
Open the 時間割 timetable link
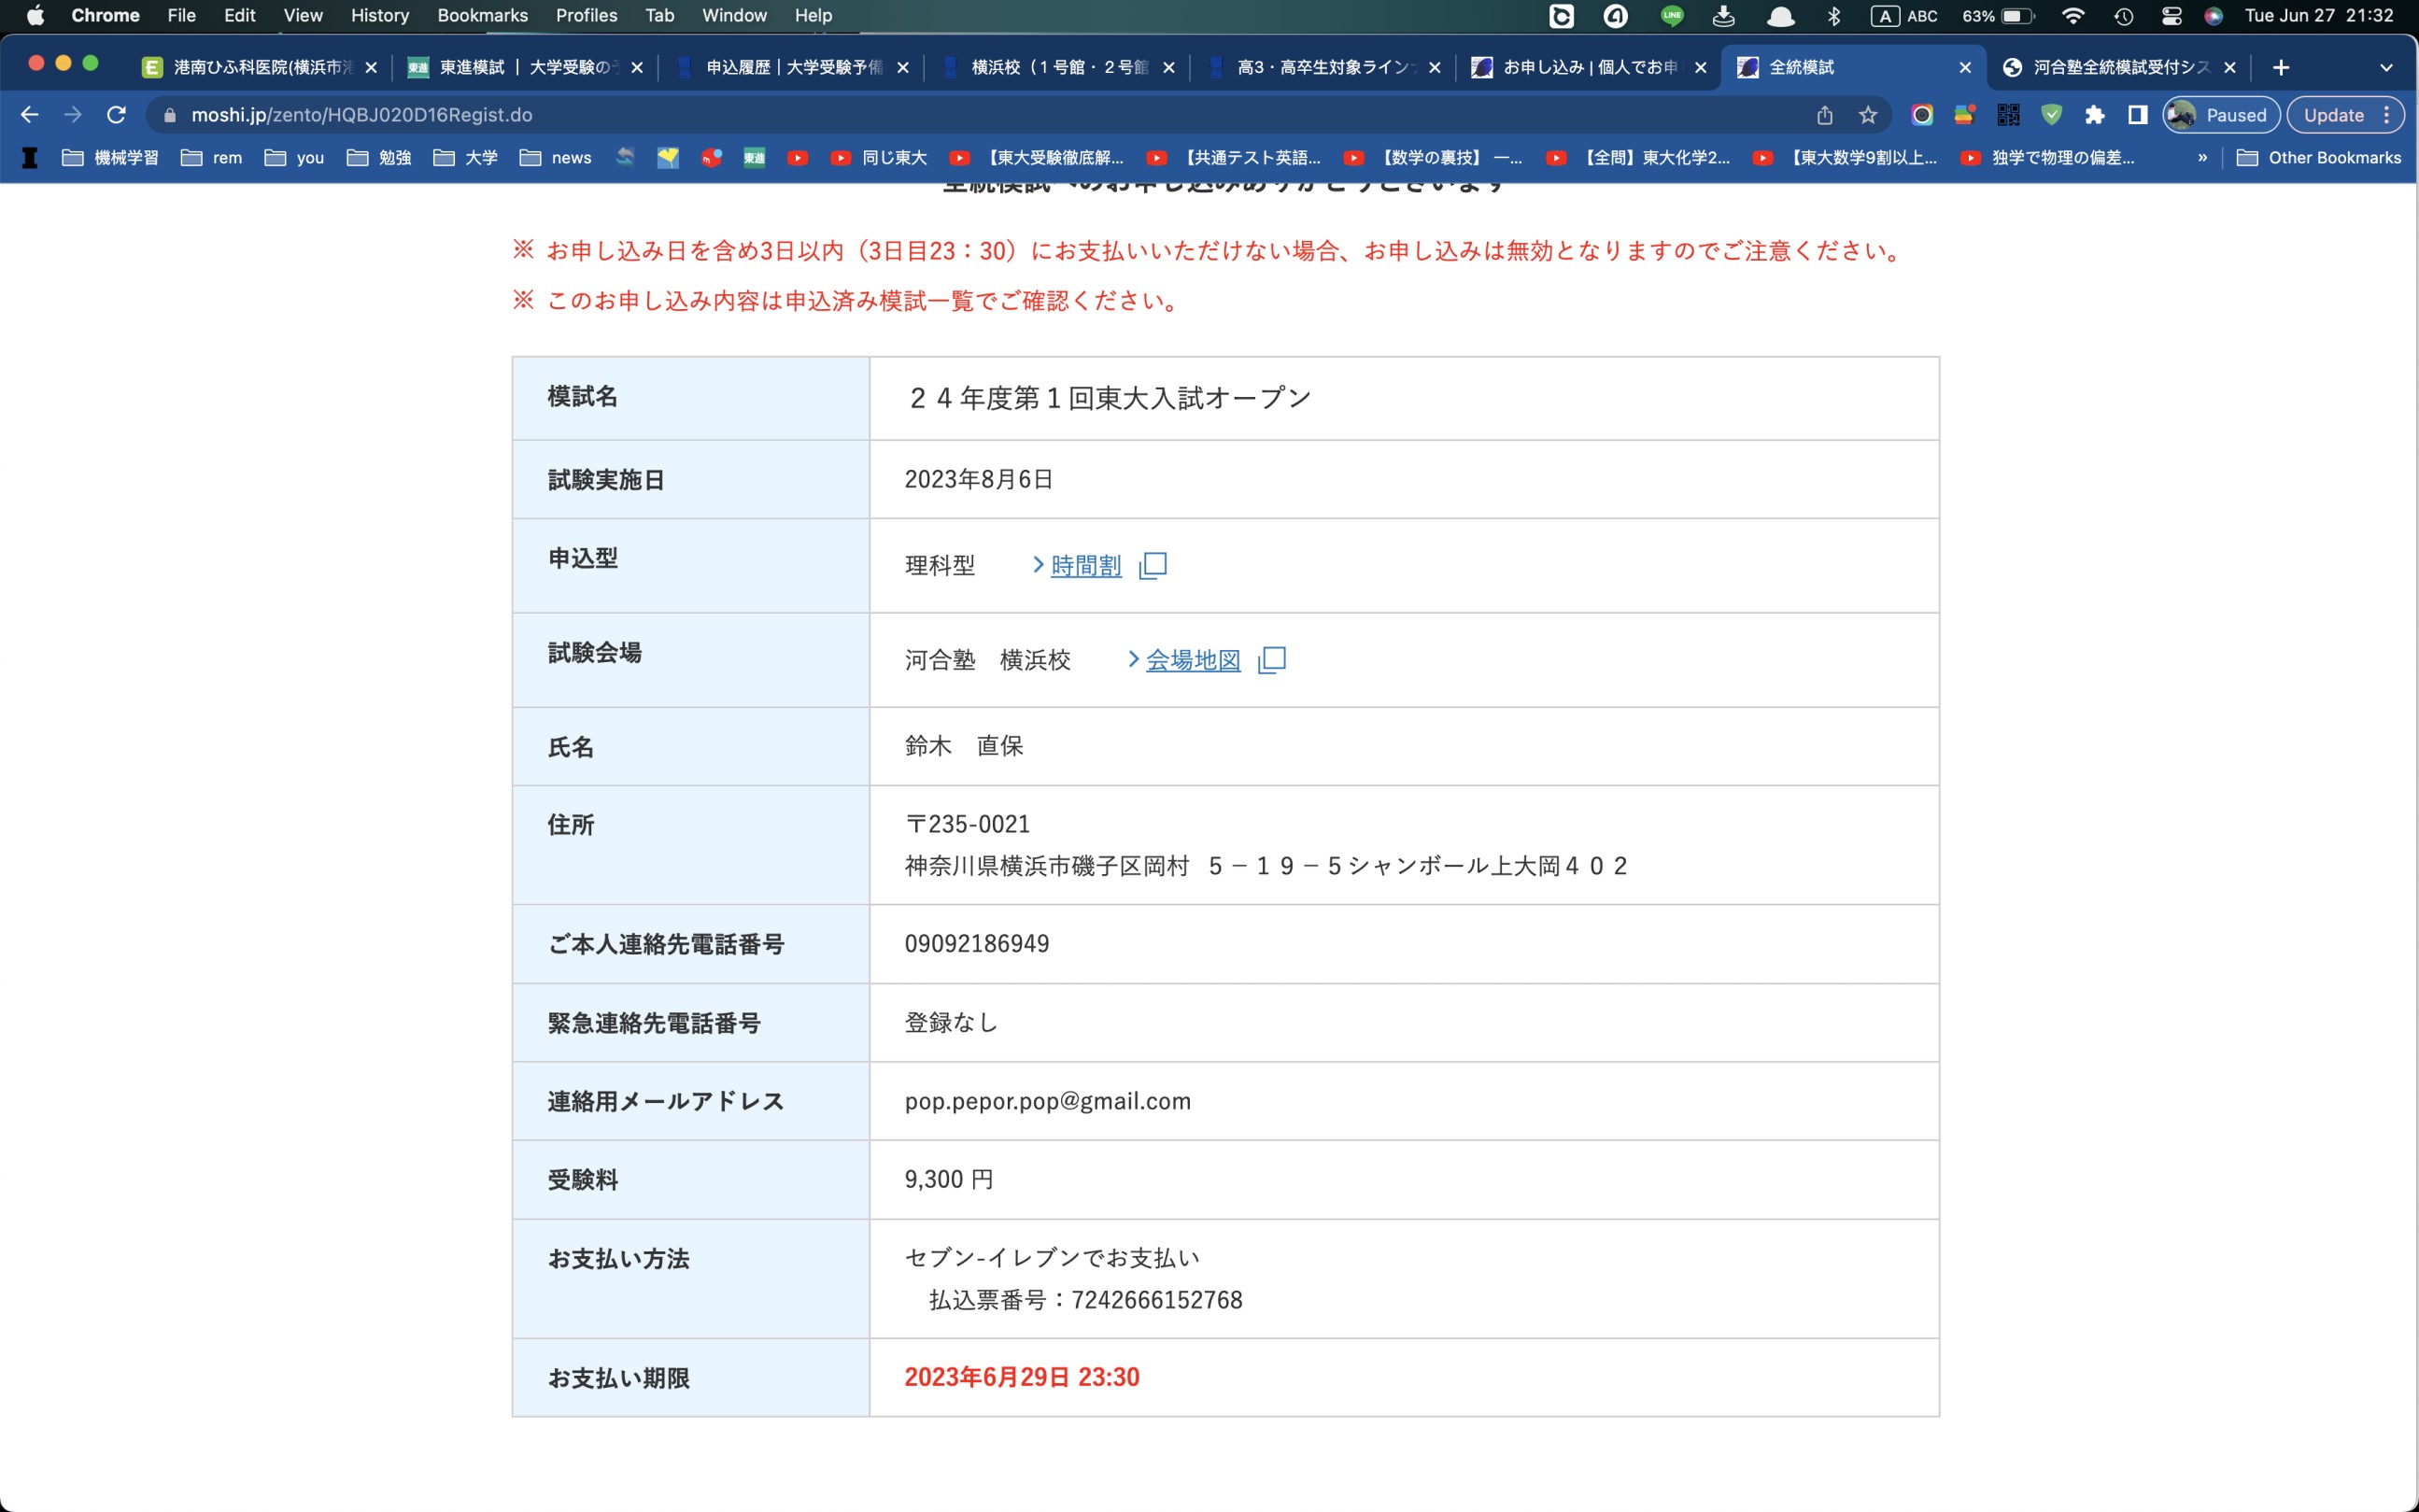(1085, 565)
